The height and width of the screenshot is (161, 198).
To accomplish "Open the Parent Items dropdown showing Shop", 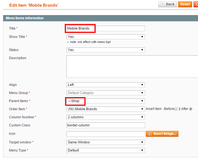I will (105, 101).
